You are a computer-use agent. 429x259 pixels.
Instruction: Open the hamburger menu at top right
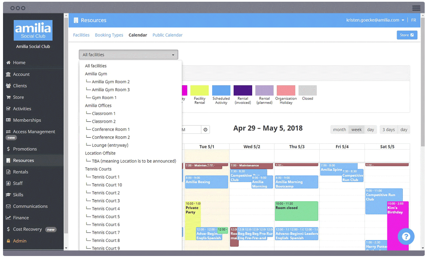coord(416,8)
